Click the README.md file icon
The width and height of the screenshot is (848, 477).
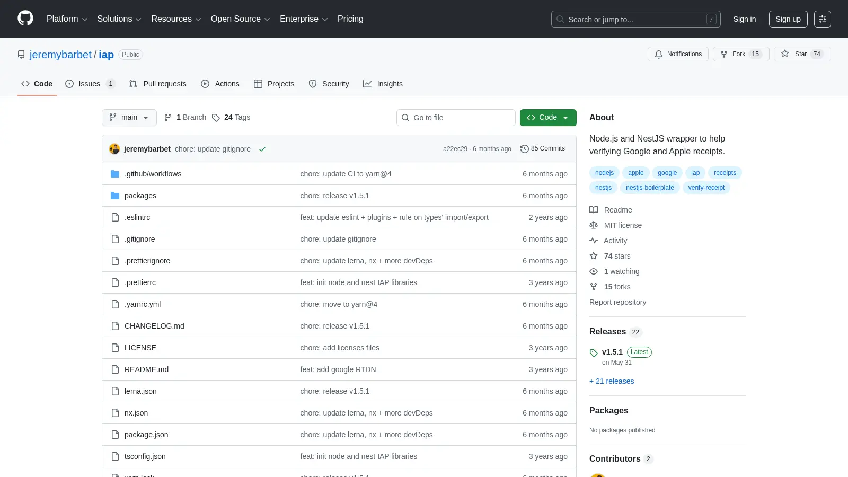[115, 369]
